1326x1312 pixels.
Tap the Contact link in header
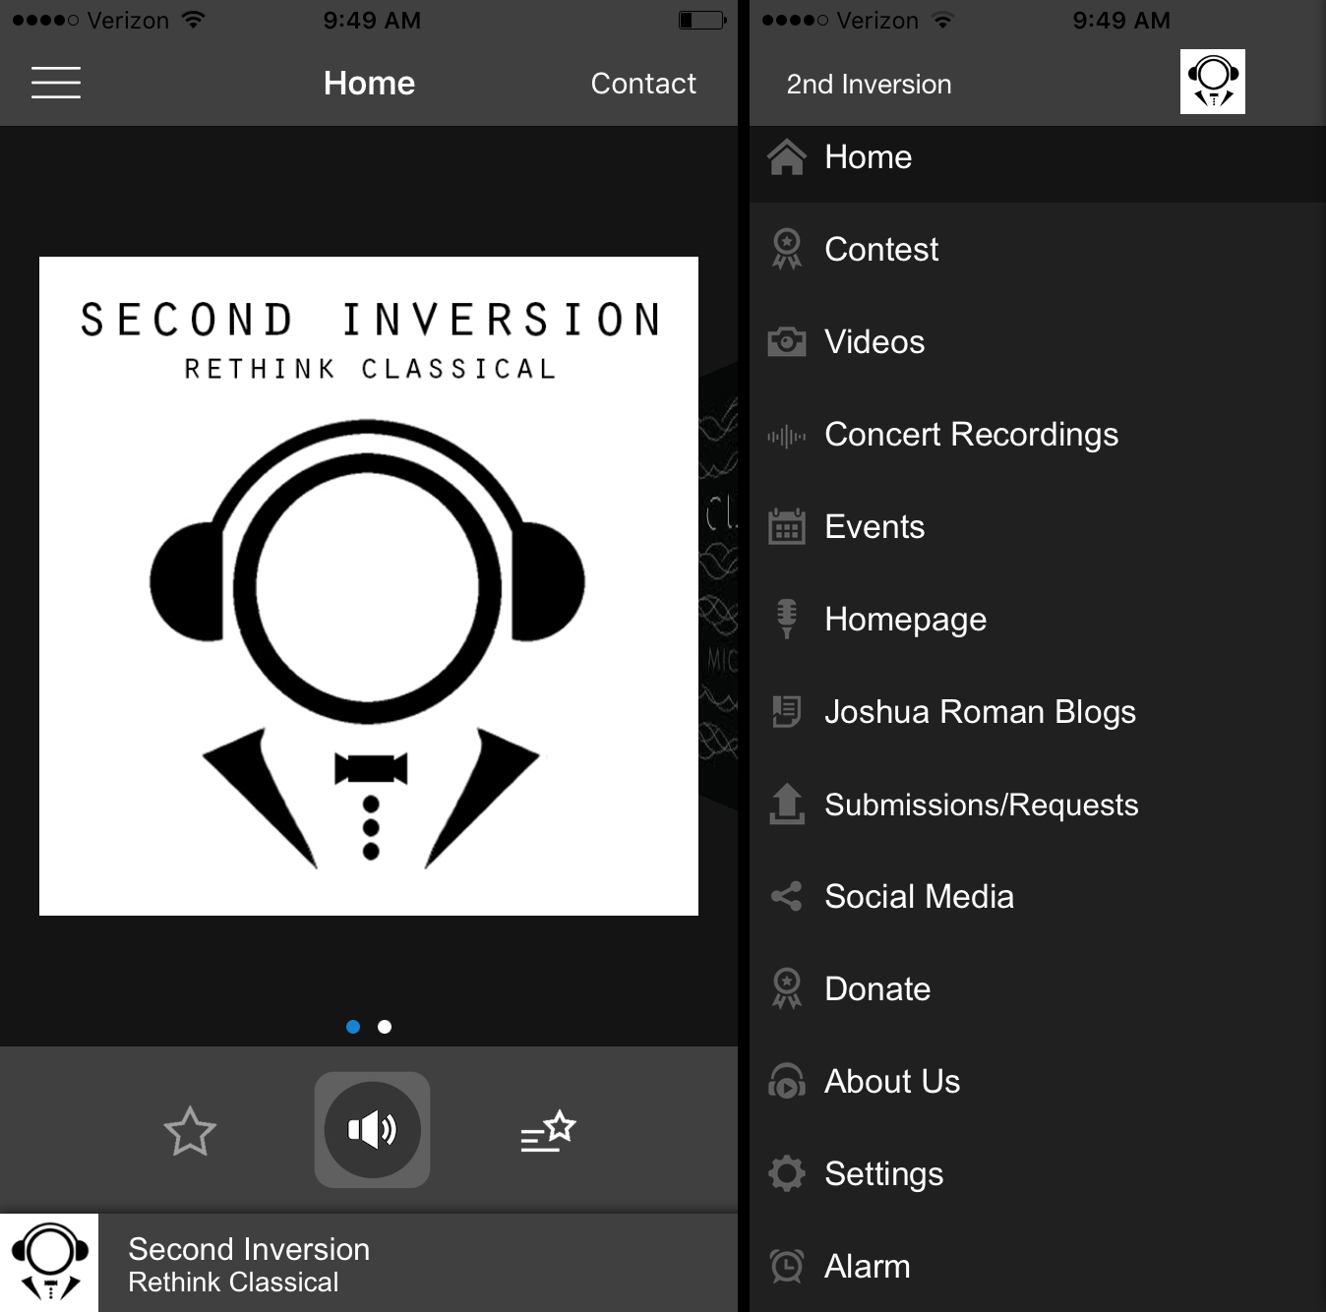643,84
